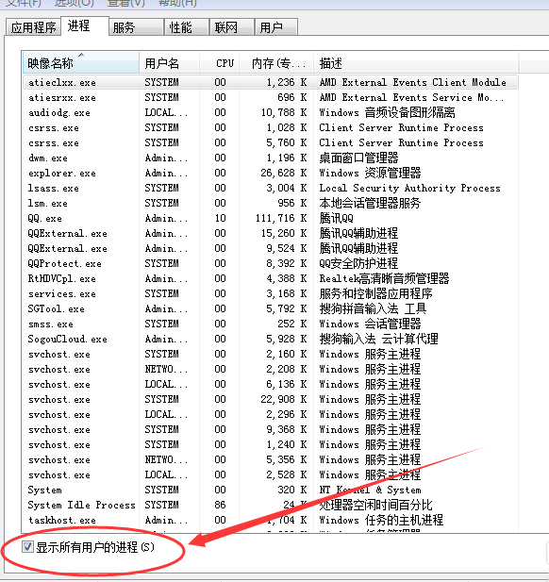
Task: Select svchost.exe using 2,208 K memory
Action: (x=271, y=369)
